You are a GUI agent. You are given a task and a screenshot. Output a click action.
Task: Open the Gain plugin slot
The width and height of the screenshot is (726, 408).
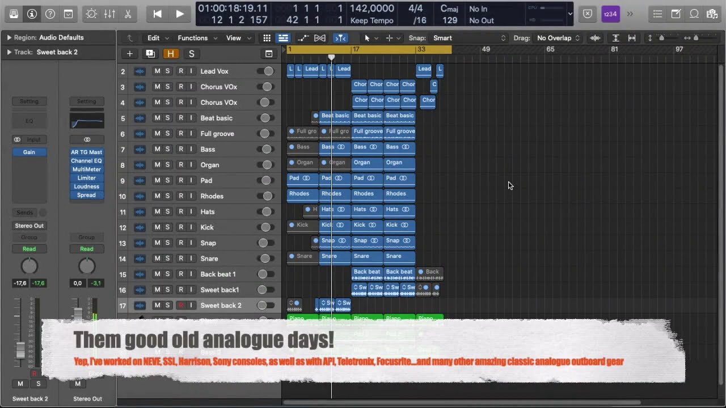pos(29,152)
